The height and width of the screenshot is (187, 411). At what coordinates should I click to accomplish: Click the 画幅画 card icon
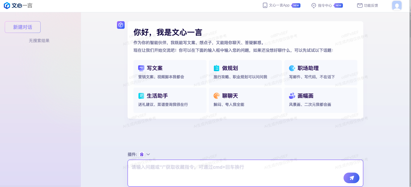tap(292, 96)
